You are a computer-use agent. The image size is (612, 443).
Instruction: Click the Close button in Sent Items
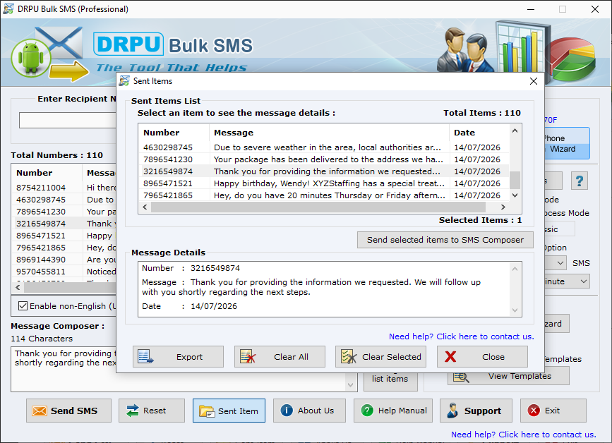click(482, 357)
